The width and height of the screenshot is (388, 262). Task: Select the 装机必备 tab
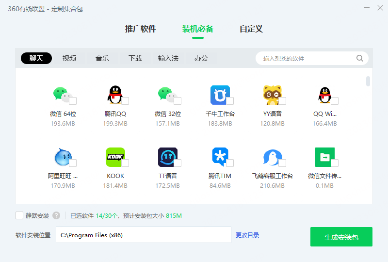pyautogui.click(x=198, y=29)
